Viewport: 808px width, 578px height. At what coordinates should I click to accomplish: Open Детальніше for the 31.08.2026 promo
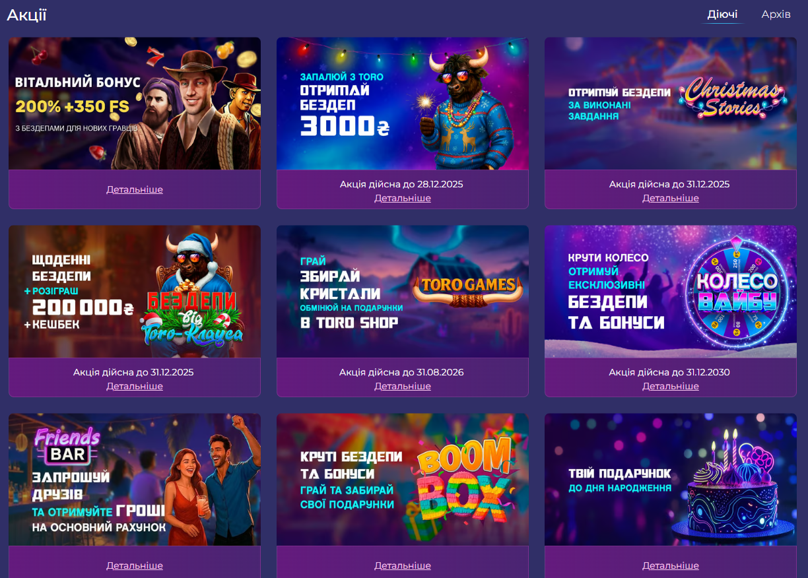(x=403, y=386)
